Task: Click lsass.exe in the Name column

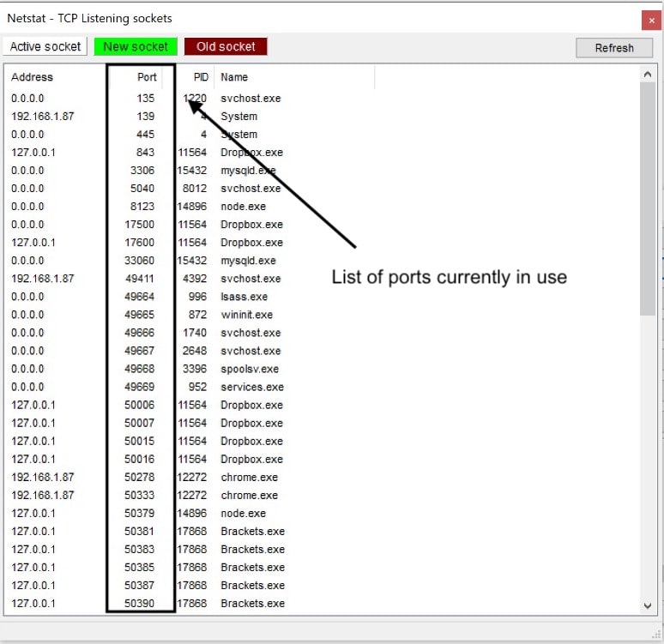Action: coord(244,297)
